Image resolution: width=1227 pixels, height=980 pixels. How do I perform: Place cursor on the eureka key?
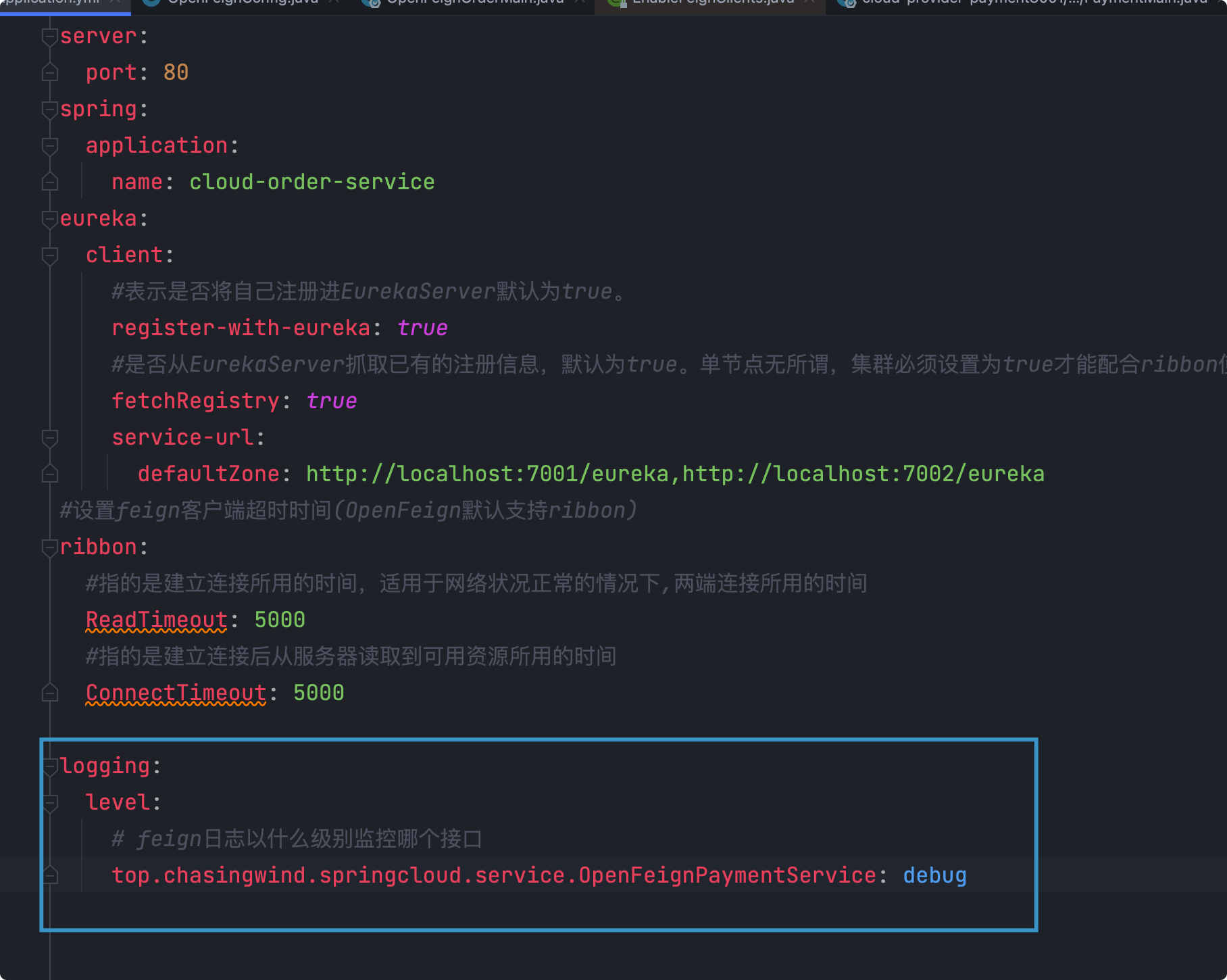click(x=99, y=219)
